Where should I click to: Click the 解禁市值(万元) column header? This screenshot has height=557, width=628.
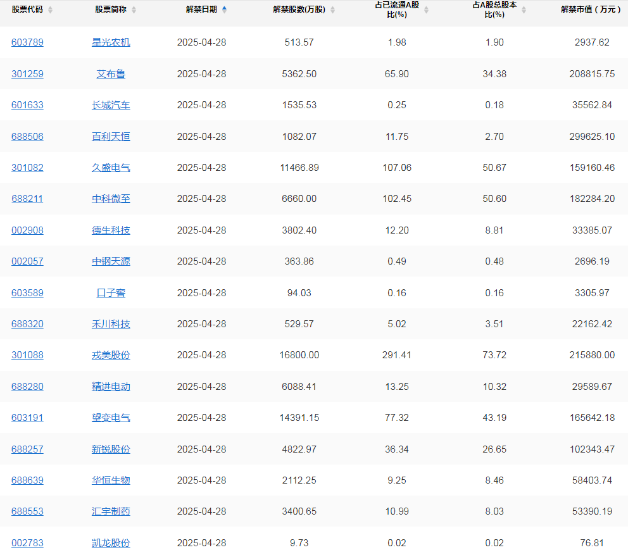591,9
